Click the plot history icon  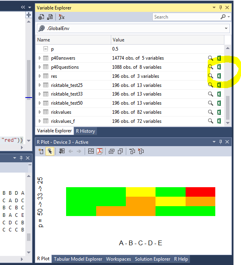(x=62, y=151)
